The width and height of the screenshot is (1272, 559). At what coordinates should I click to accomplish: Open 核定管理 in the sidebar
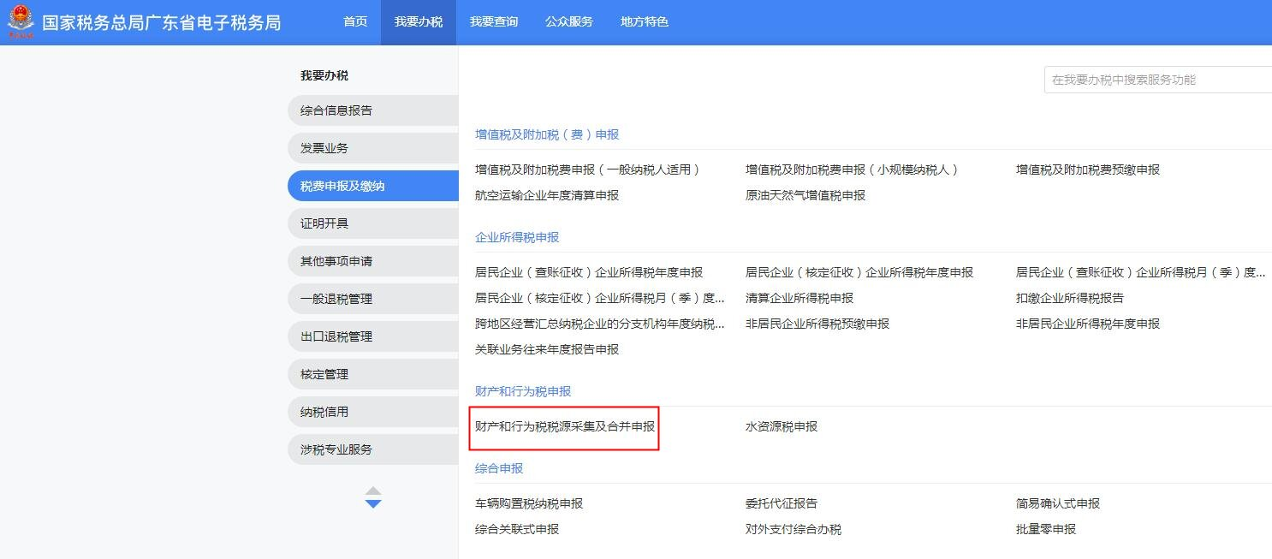tap(373, 374)
